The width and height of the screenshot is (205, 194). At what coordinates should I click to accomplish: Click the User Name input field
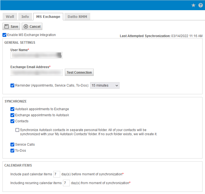click(37, 55)
